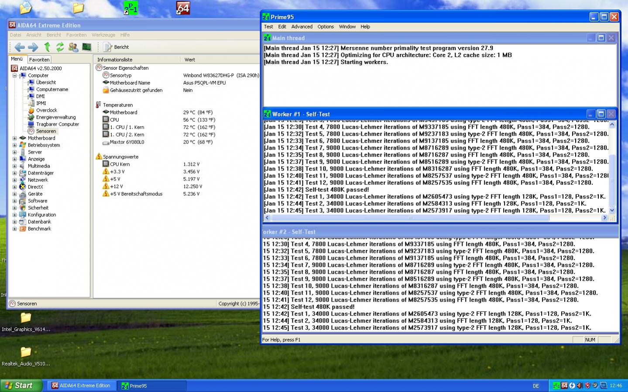Screen dimensions: 628x392
Task: Click the AIDA64 back arrow toolbar icon
Action: pyautogui.click(x=20, y=47)
